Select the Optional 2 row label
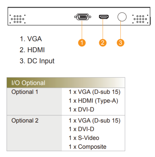155x157 pixels. [x=25, y=120]
